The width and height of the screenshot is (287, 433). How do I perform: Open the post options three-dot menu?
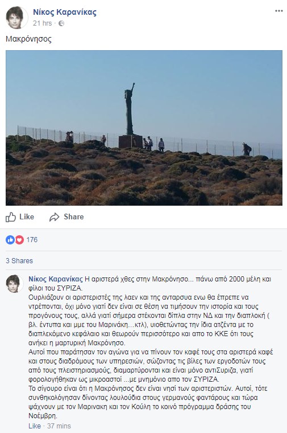click(x=278, y=11)
